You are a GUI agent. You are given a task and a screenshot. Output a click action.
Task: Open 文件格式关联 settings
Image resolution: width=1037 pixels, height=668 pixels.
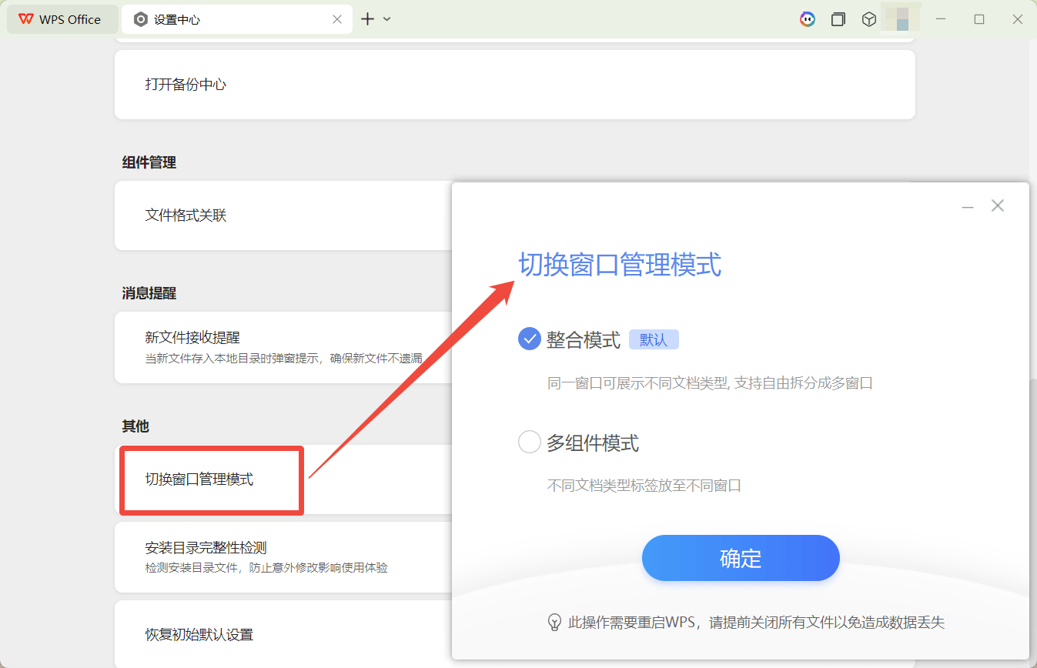point(283,215)
